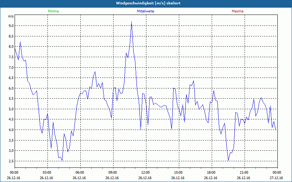This screenshot has height=182, width=292.
Task: Click the '00:00' label above date 27.12.16
Action: [277, 173]
